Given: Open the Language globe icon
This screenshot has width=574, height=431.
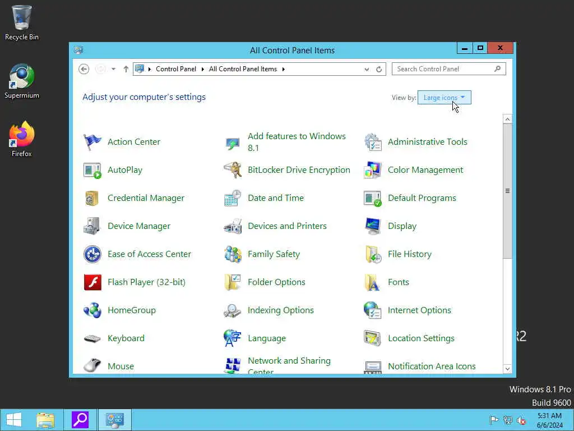Looking at the screenshot, I should 233,338.
